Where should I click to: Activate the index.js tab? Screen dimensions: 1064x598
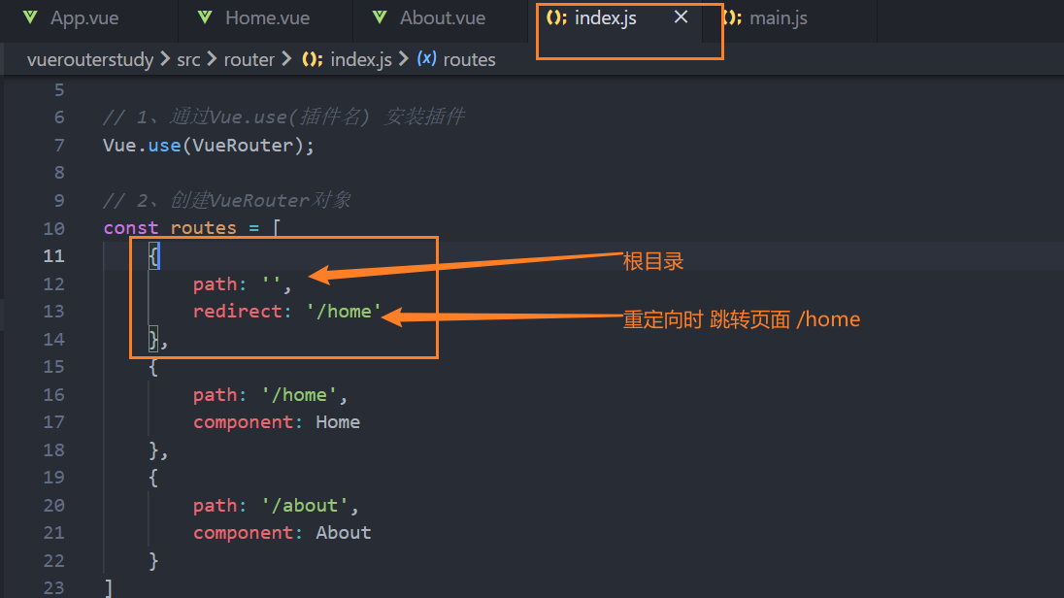pos(605,18)
